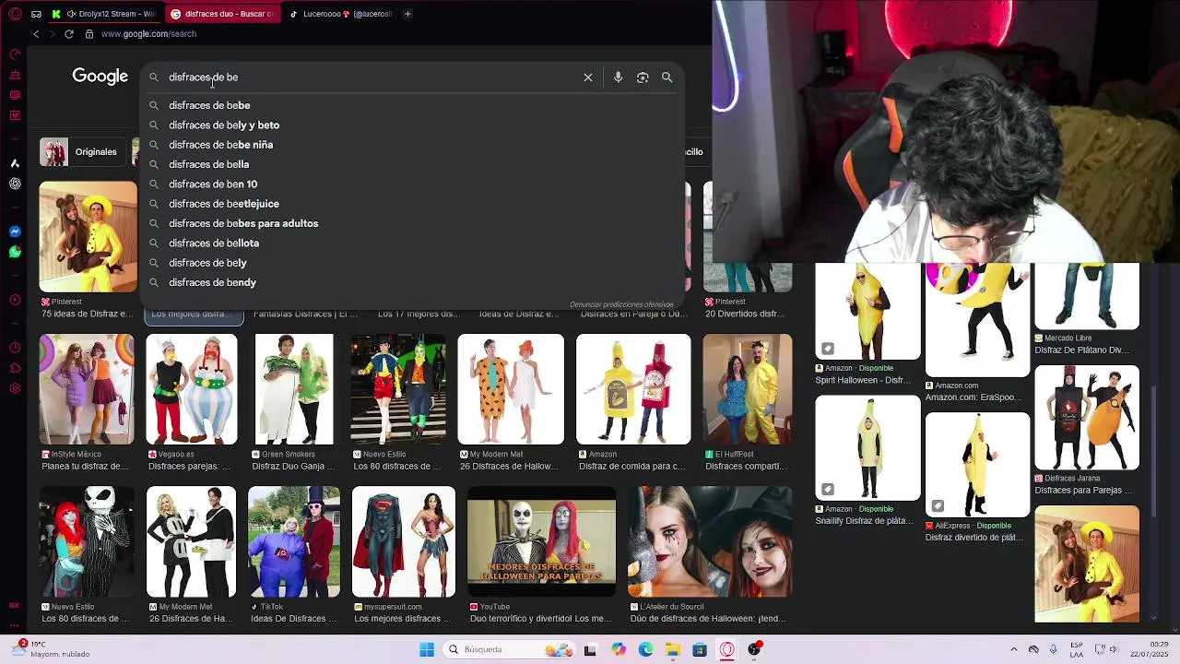Screen dimensions: 1180x664
Task: Click the google.com address bar
Action: pos(147,34)
